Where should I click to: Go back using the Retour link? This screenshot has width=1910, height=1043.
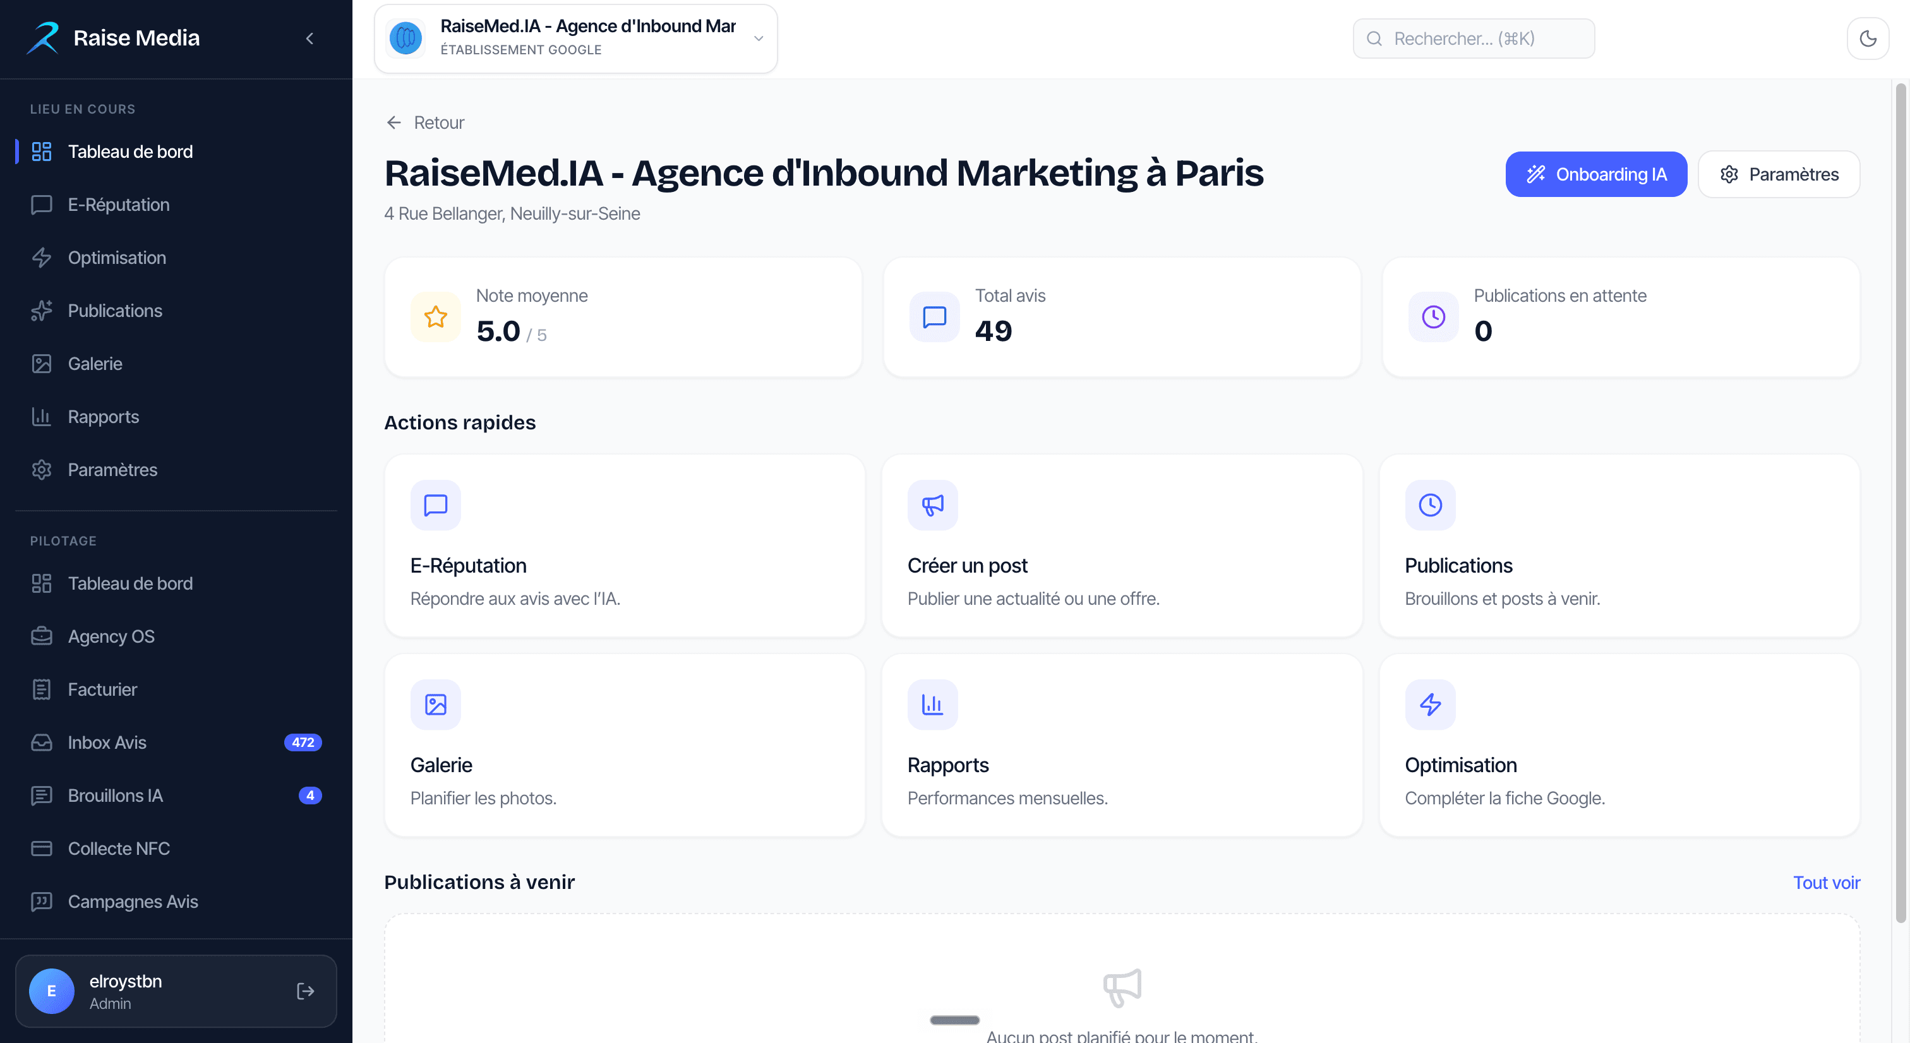coord(425,122)
